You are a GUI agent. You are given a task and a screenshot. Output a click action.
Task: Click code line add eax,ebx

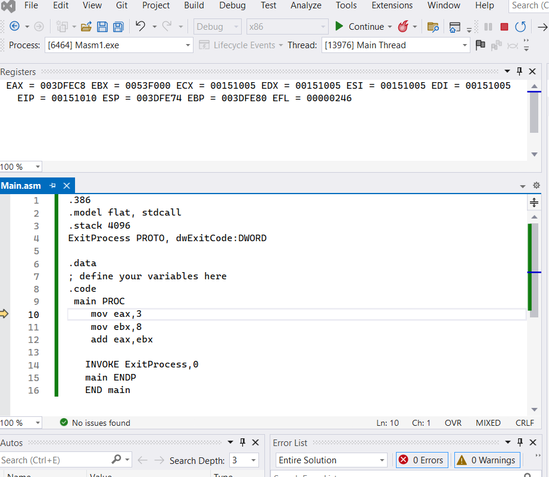coord(121,339)
